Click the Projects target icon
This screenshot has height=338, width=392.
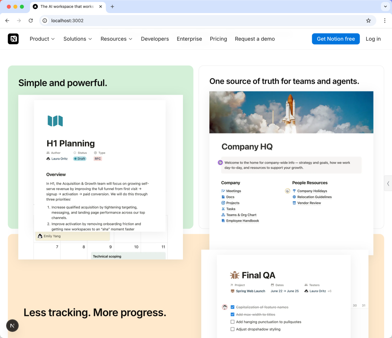pyautogui.click(x=223, y=203)
